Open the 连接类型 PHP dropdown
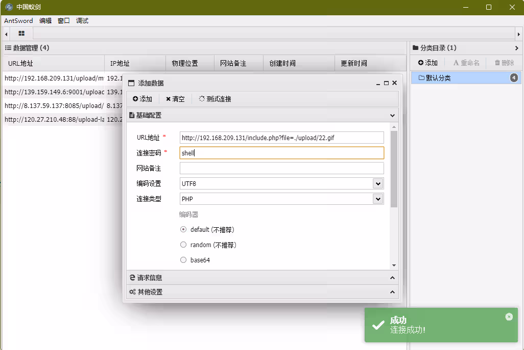524x350 pixels. click(x=377, y=199)
